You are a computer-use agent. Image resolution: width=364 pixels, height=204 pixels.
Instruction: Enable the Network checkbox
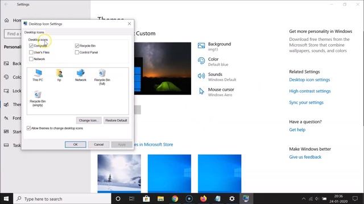31,59
